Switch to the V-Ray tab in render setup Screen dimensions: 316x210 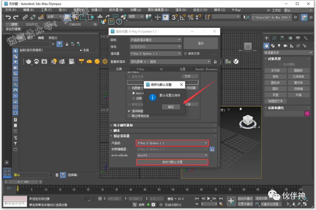coord(140,69)
